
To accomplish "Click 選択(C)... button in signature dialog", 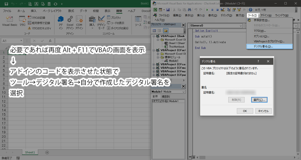I will tap(259, 100).
